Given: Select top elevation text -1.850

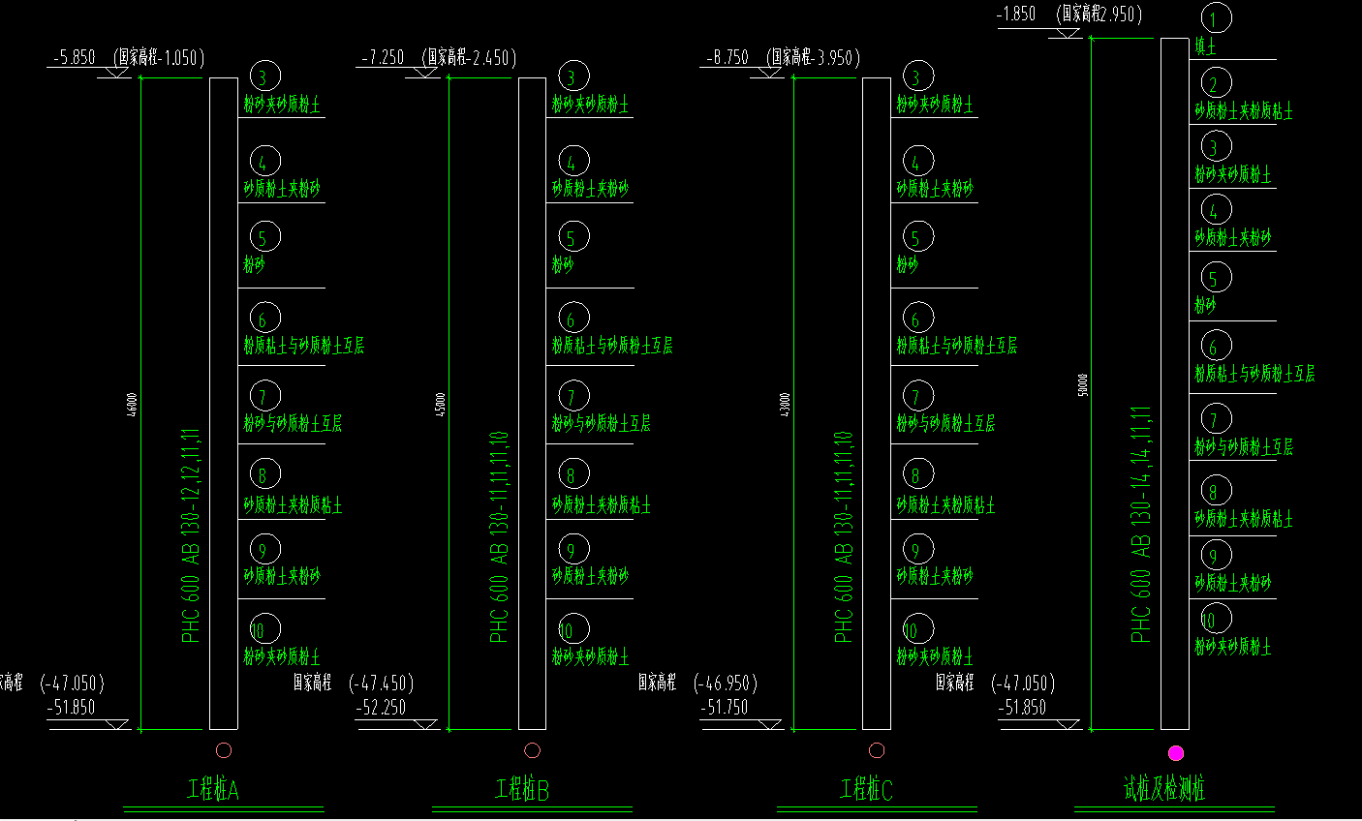Looking at the screenshot, I should (x=1016, y=14).
